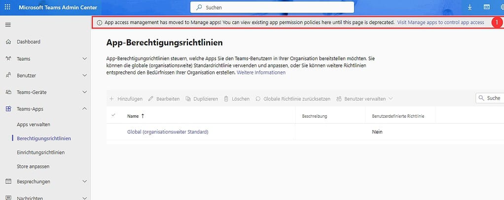Screen dimensions: 504x200
Task: Click the pencil icon for Bearbeiten
Action: [151, 99]
